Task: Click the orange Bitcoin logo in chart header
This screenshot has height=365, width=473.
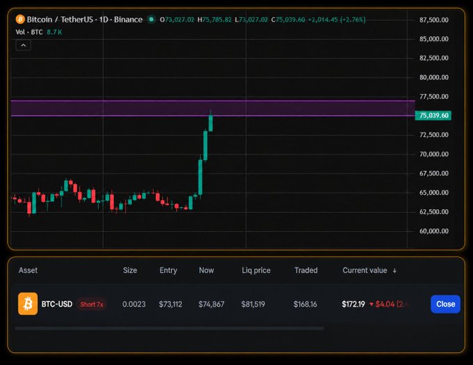Action: point(20,19)
